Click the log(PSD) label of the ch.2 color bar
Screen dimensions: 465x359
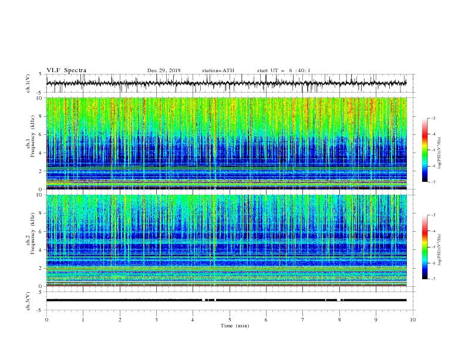440,250
